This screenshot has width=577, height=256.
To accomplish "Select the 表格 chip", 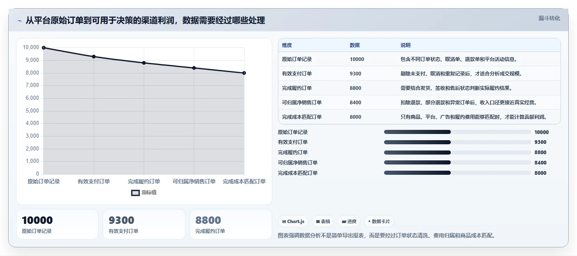I will (323, 221).
